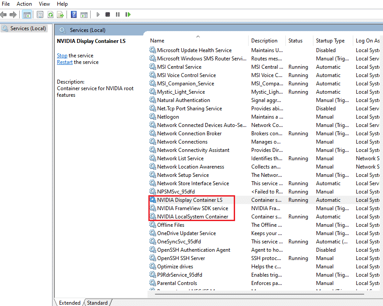Image resolution: width=383 pixels, height=306 pixels.
Task: Open MMC Help from the toolbar
Action: click(73, 14)
